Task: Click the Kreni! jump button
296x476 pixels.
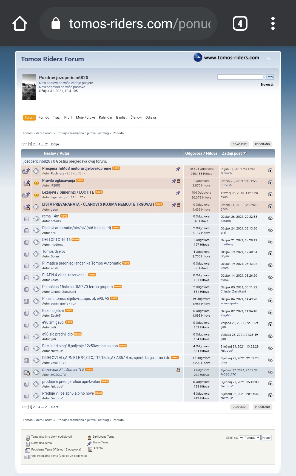Action: 266,438
